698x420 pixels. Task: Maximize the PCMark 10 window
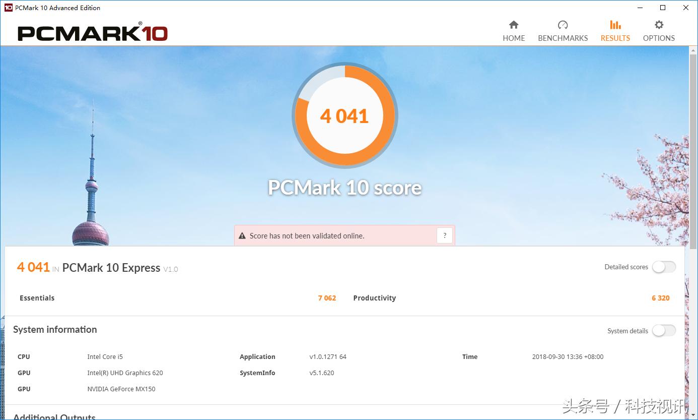pos(663,8)
